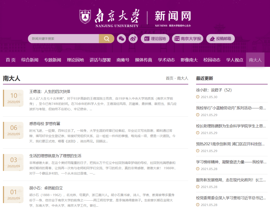The width and height of the screenshot is (270, 209).
Task: Click the date tile 10 2020/09
Action: point(13,98)
